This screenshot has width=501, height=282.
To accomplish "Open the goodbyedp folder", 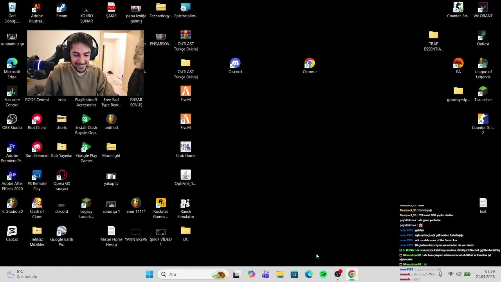I will click(458, 94).
